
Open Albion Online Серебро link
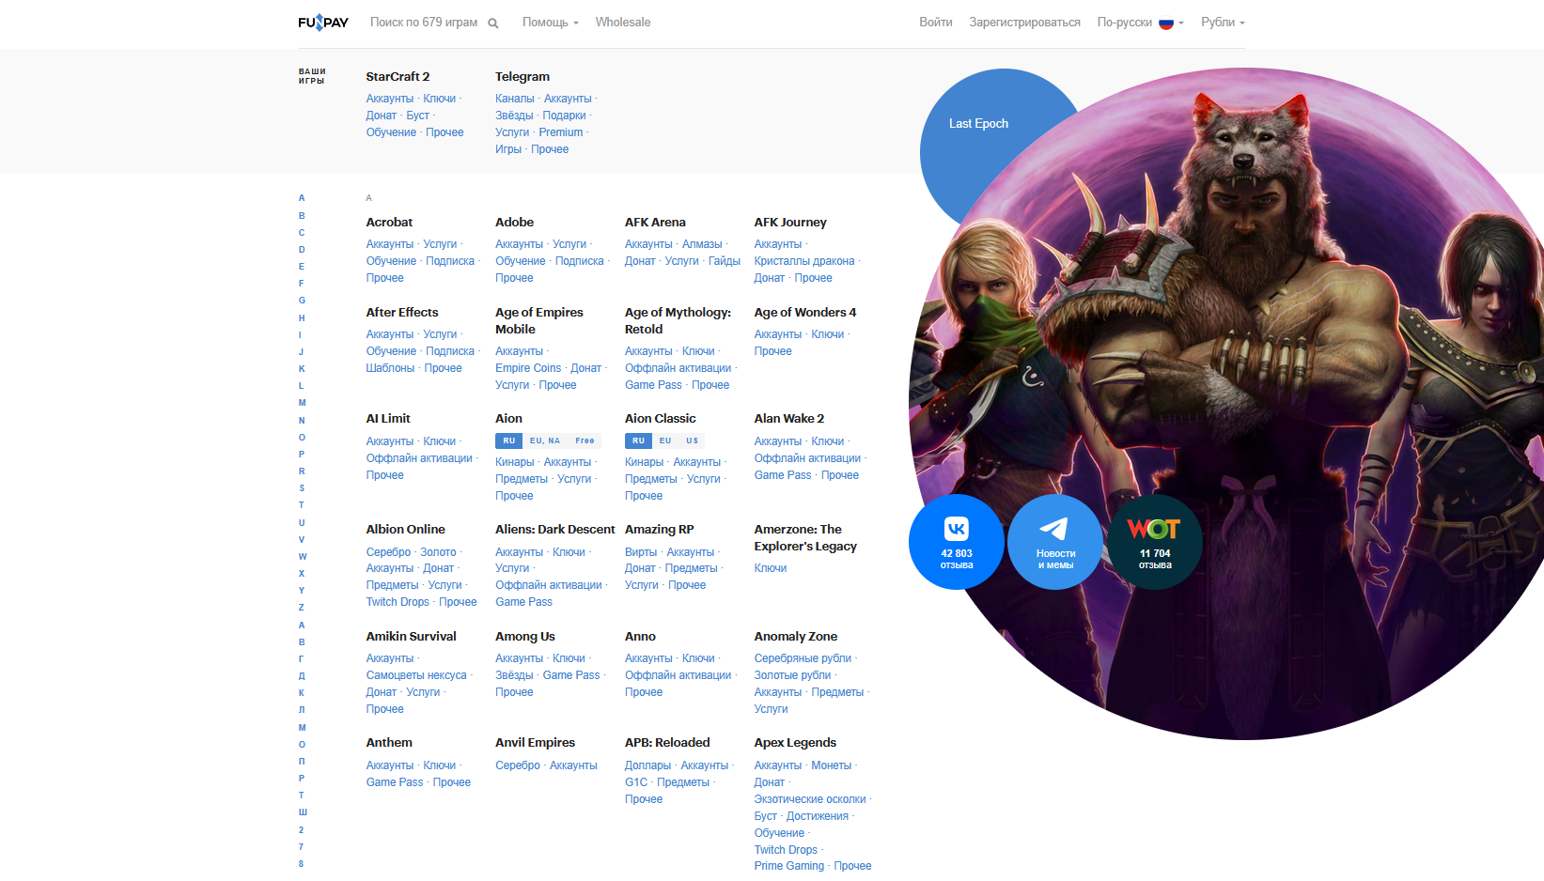coord(388,552)
